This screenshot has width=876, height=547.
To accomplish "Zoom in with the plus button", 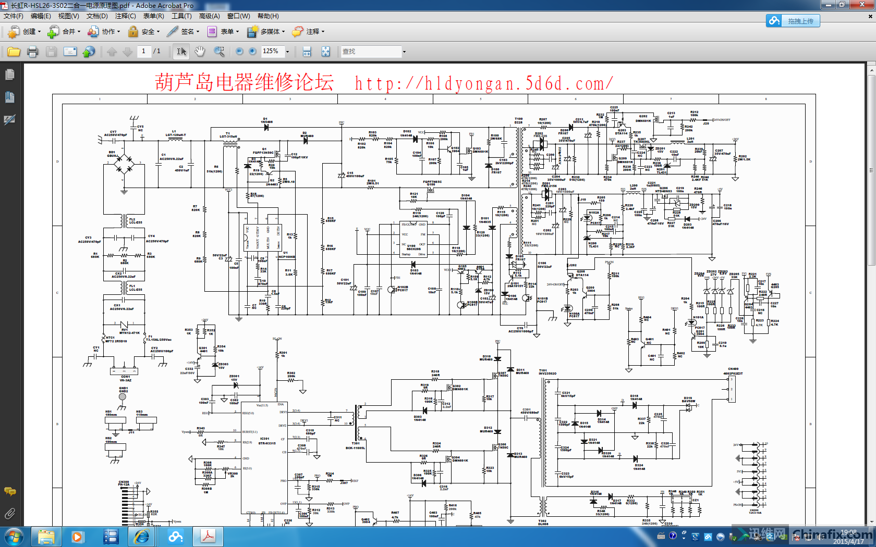I will pos(252,51).
